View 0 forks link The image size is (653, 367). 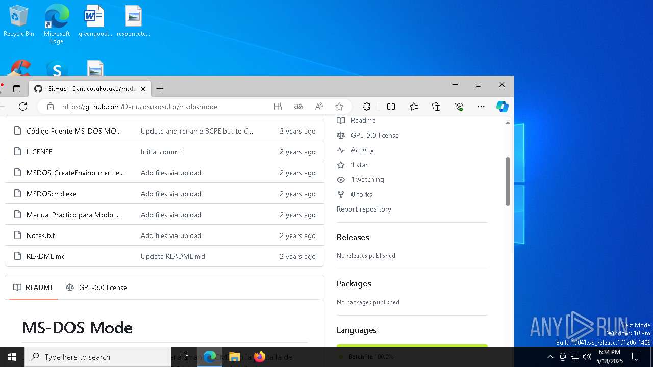pos(355,194)
